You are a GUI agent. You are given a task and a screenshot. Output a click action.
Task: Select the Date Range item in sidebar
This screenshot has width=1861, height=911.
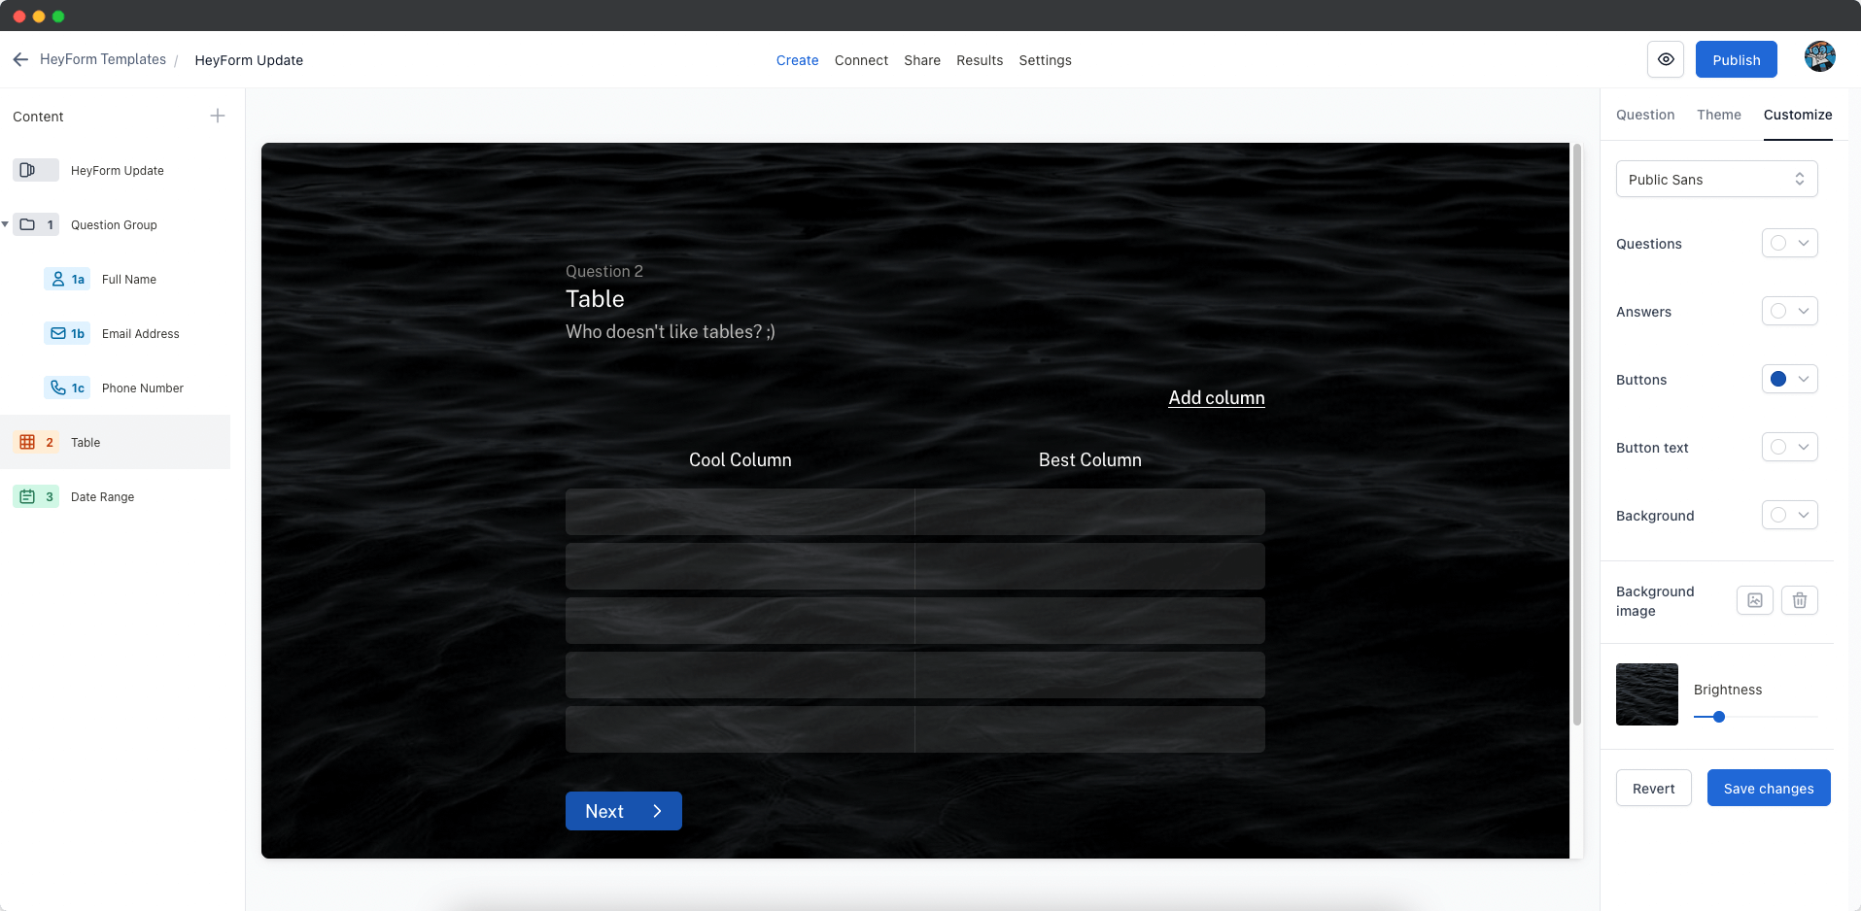(x=116, y=496)
